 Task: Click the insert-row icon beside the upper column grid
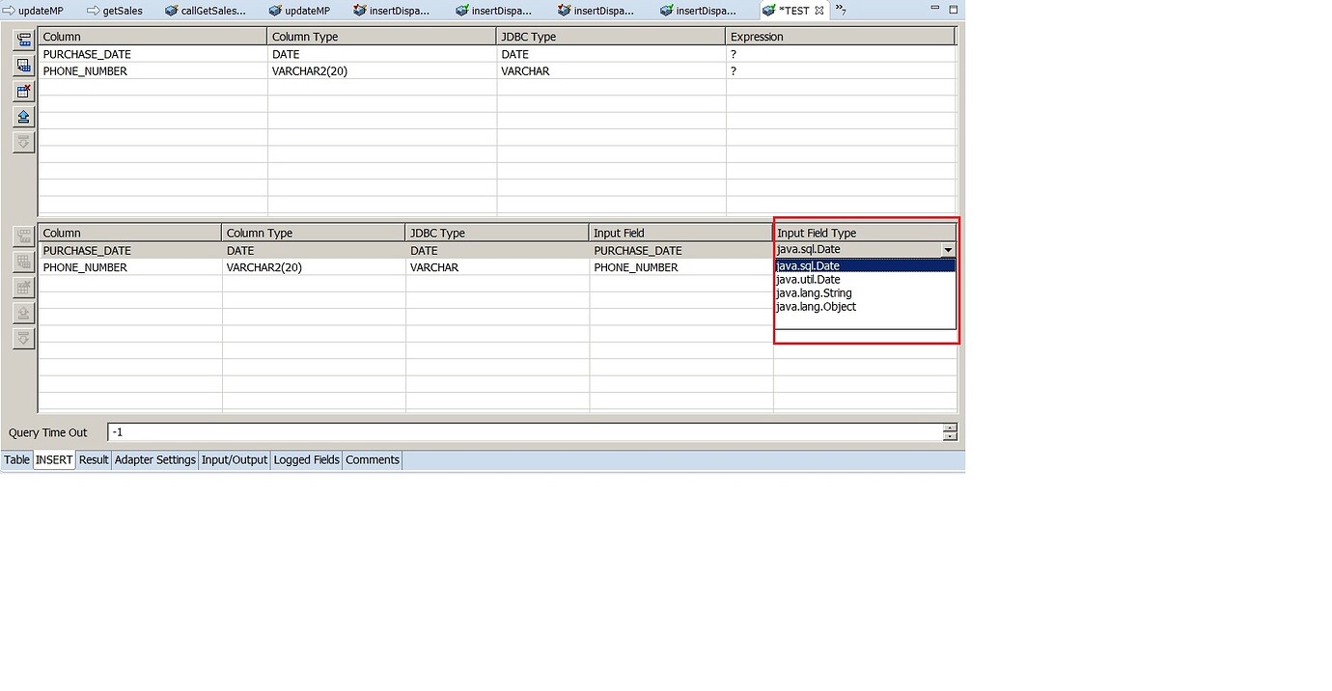(x=24, y=66)
